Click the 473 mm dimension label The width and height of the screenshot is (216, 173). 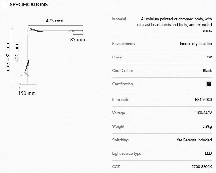coord(54,21)
